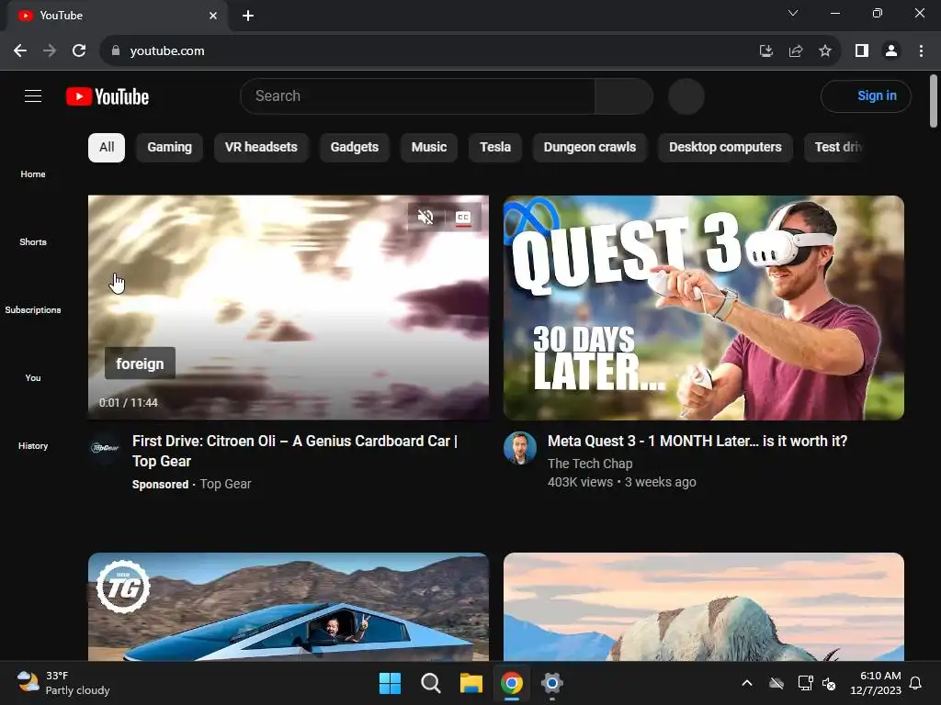
Task: Show hidden system tray icons
Action: [747, 683]
